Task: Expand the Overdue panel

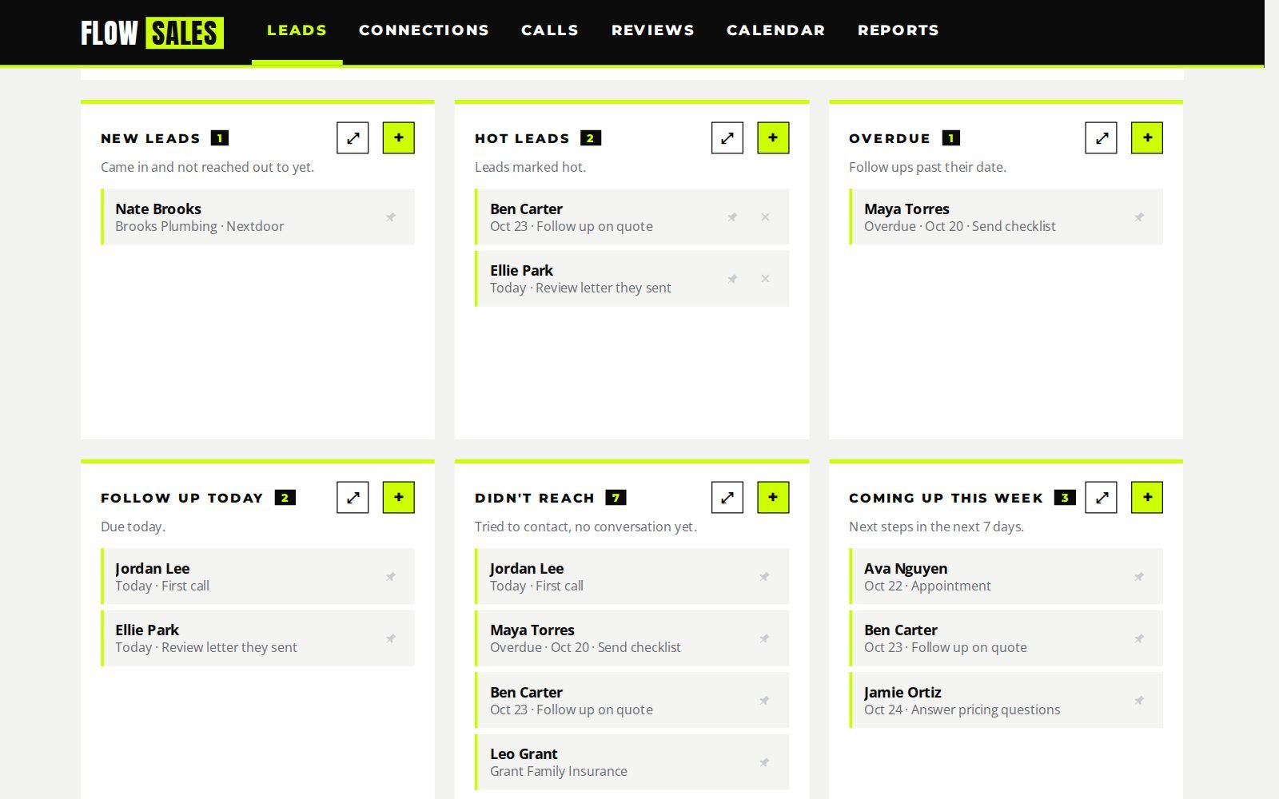Action: 1101,137
